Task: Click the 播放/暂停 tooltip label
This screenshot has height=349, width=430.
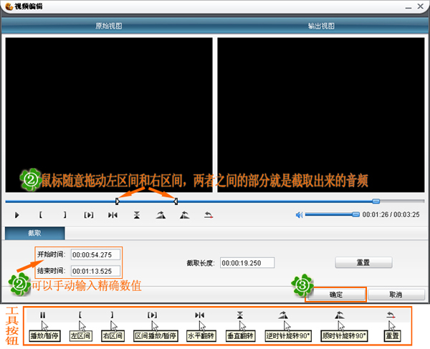Action: tap(44, 336)
